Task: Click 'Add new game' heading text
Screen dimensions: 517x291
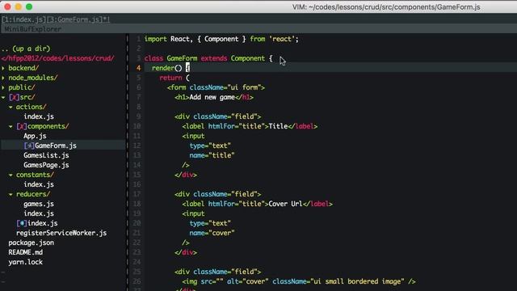Action: click(x=212, y=97)
